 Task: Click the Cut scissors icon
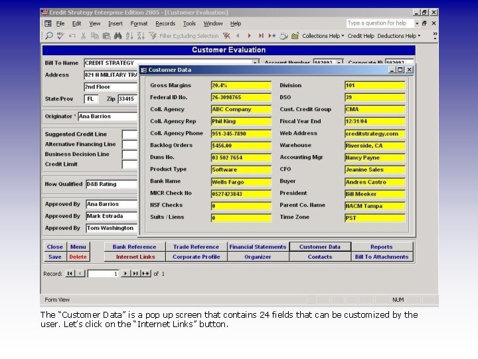click(x=83, y=36)
